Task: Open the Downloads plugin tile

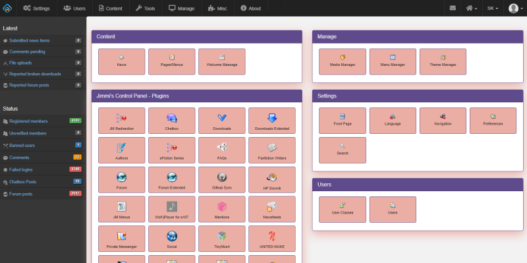Action: click(222, 121)
